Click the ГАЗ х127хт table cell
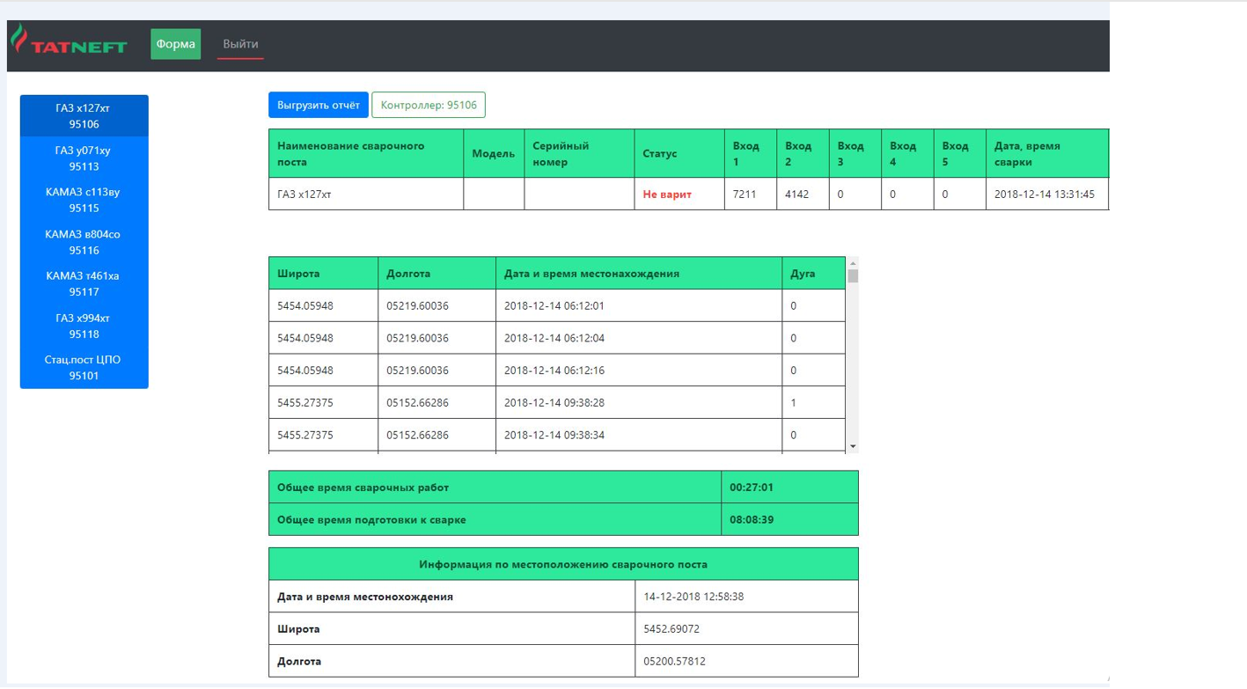 [x=366, y=194]
